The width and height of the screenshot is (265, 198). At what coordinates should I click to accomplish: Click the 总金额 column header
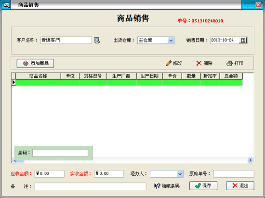pyautogui.click(x=231, y=76)
